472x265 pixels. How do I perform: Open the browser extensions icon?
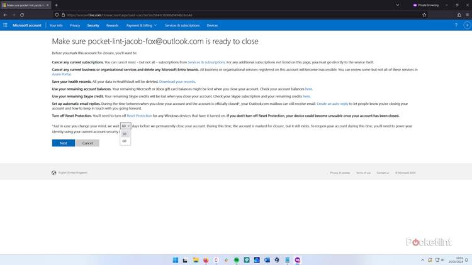click(459, 14)
